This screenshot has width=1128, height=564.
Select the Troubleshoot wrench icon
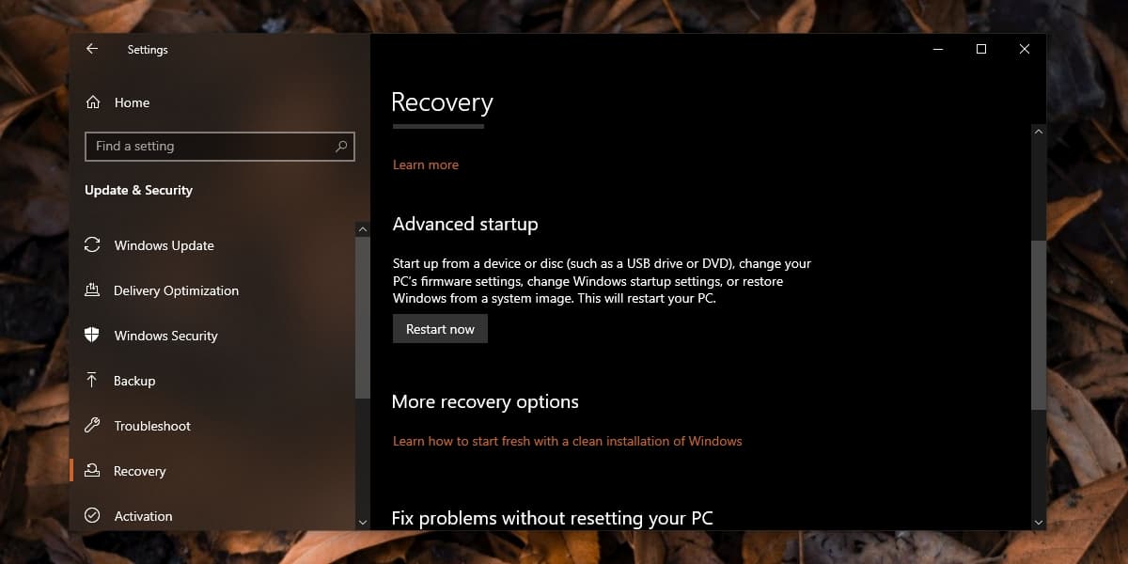pos(92,426)
